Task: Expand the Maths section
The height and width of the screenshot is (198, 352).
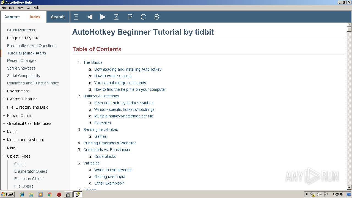Action: click(x=4, y=132)
